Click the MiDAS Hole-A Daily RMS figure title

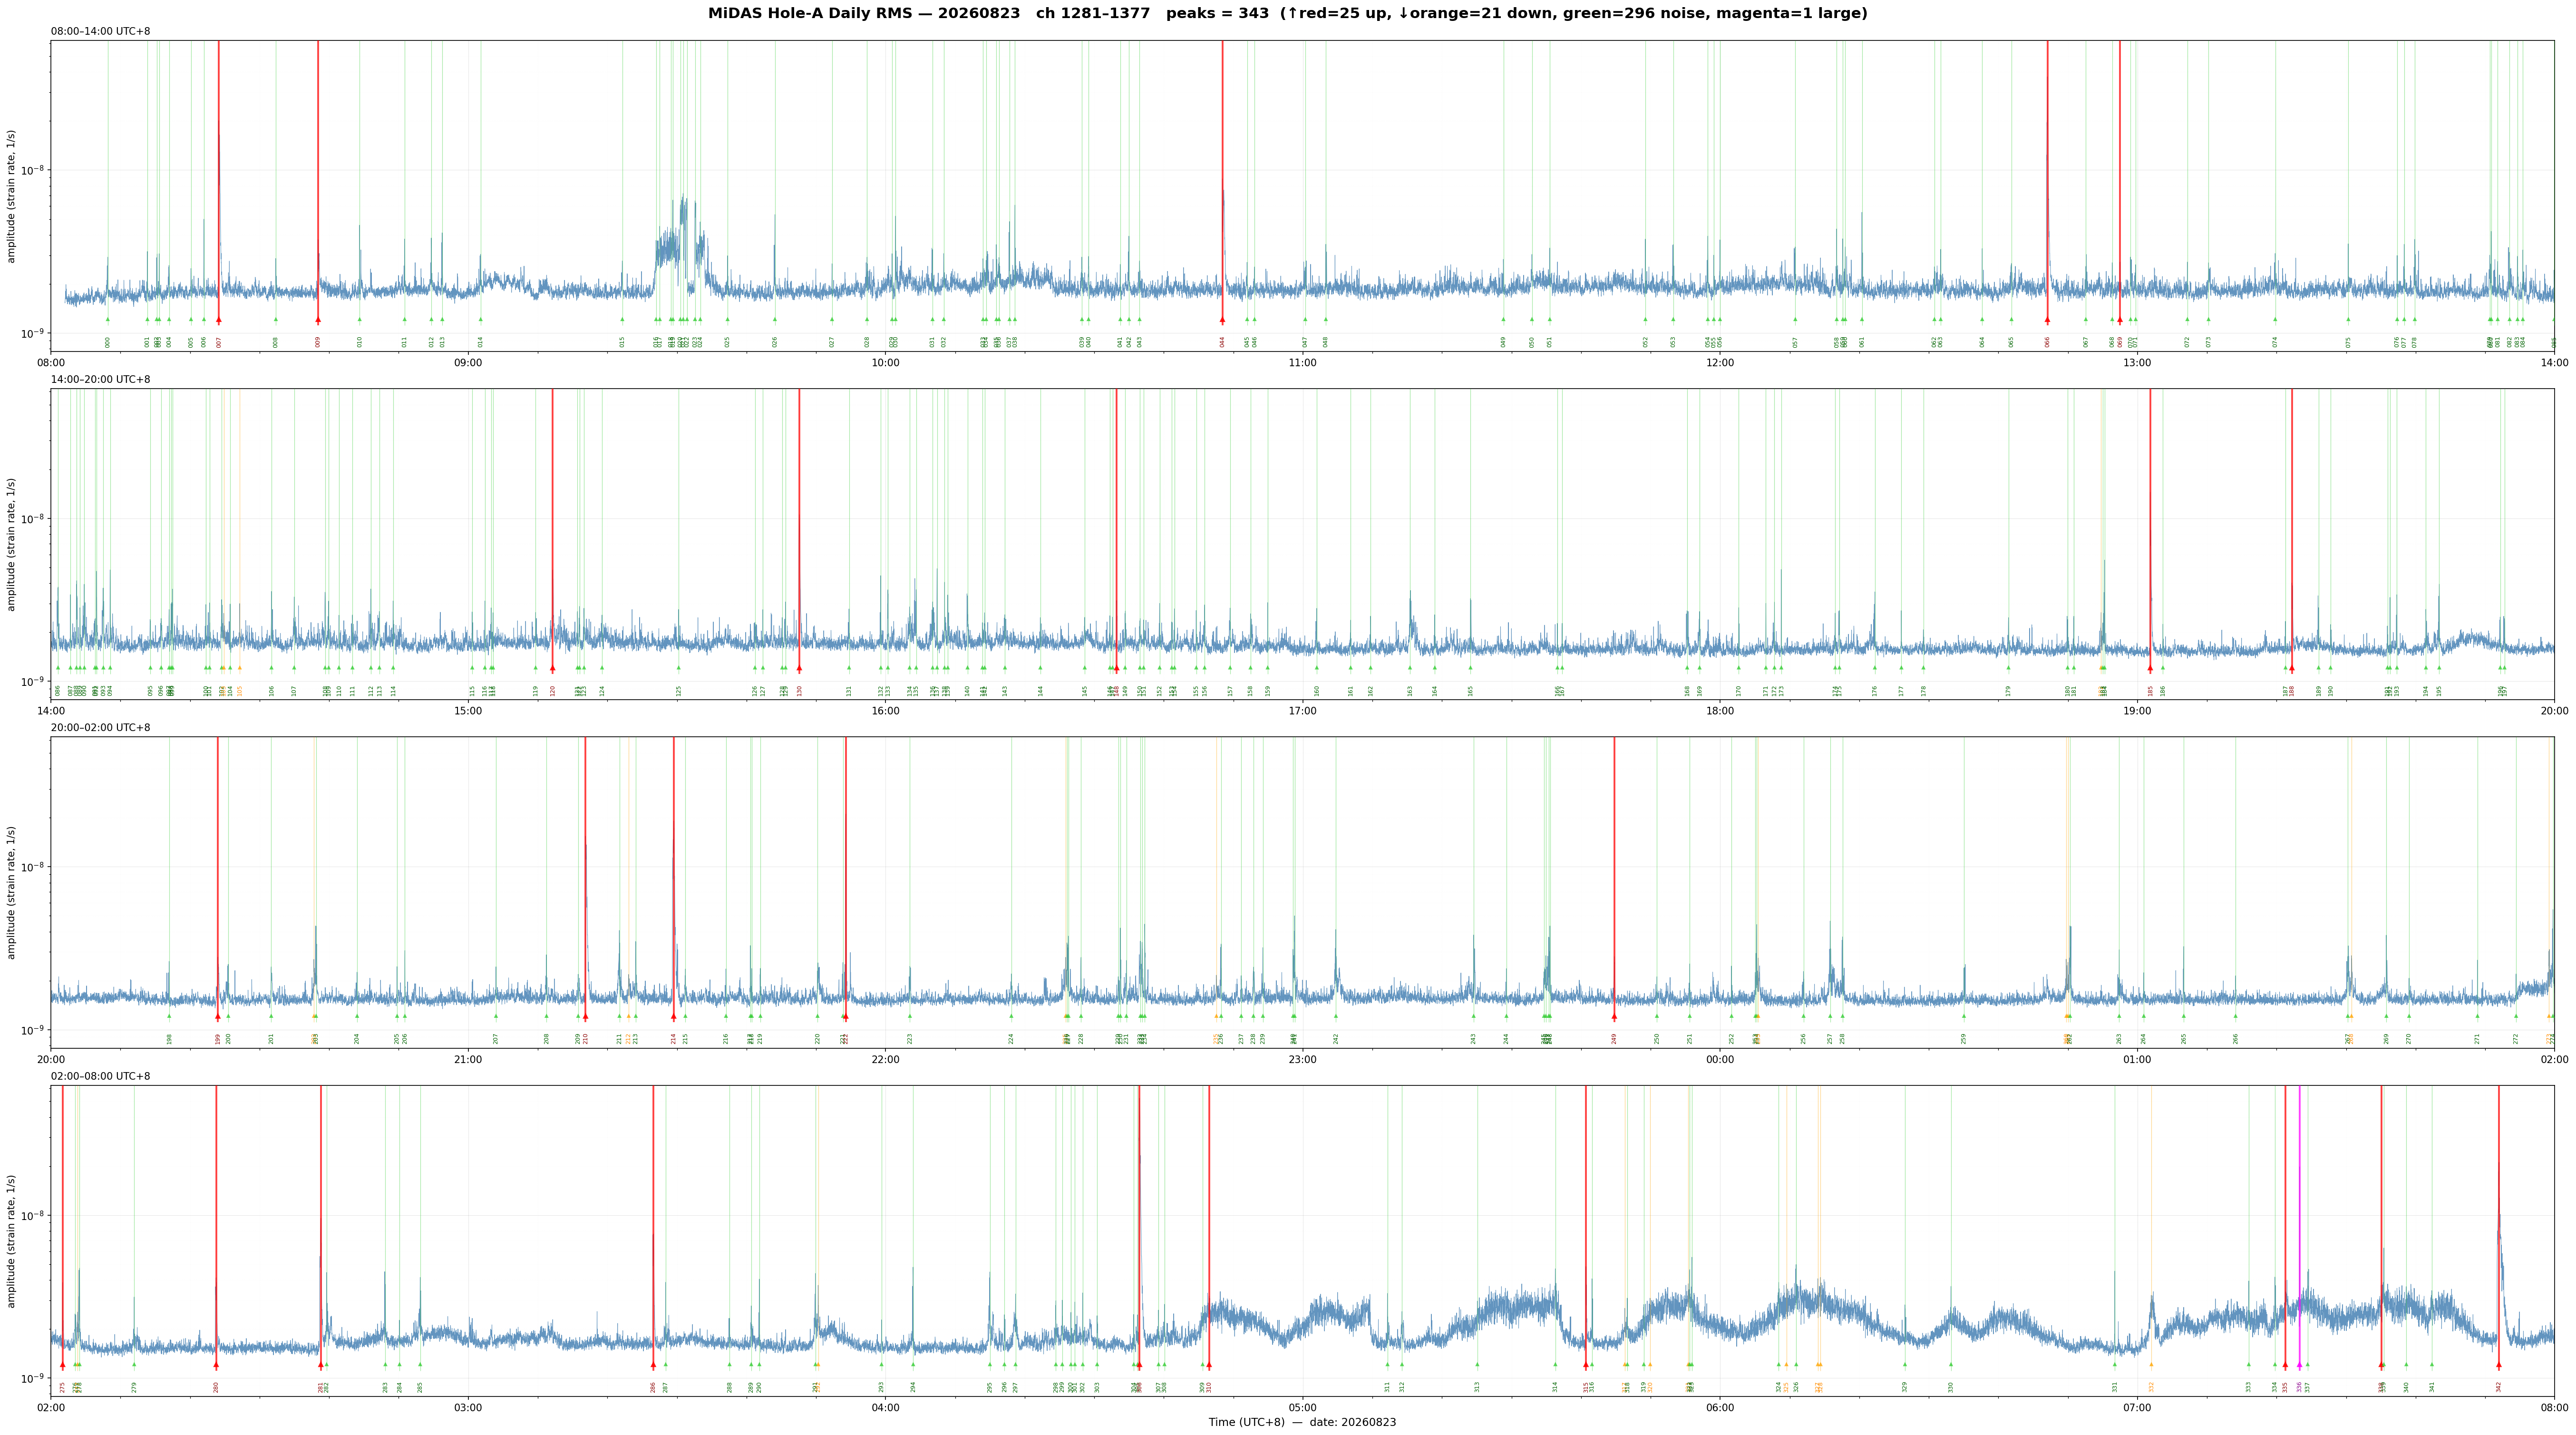click(1288, 14)
